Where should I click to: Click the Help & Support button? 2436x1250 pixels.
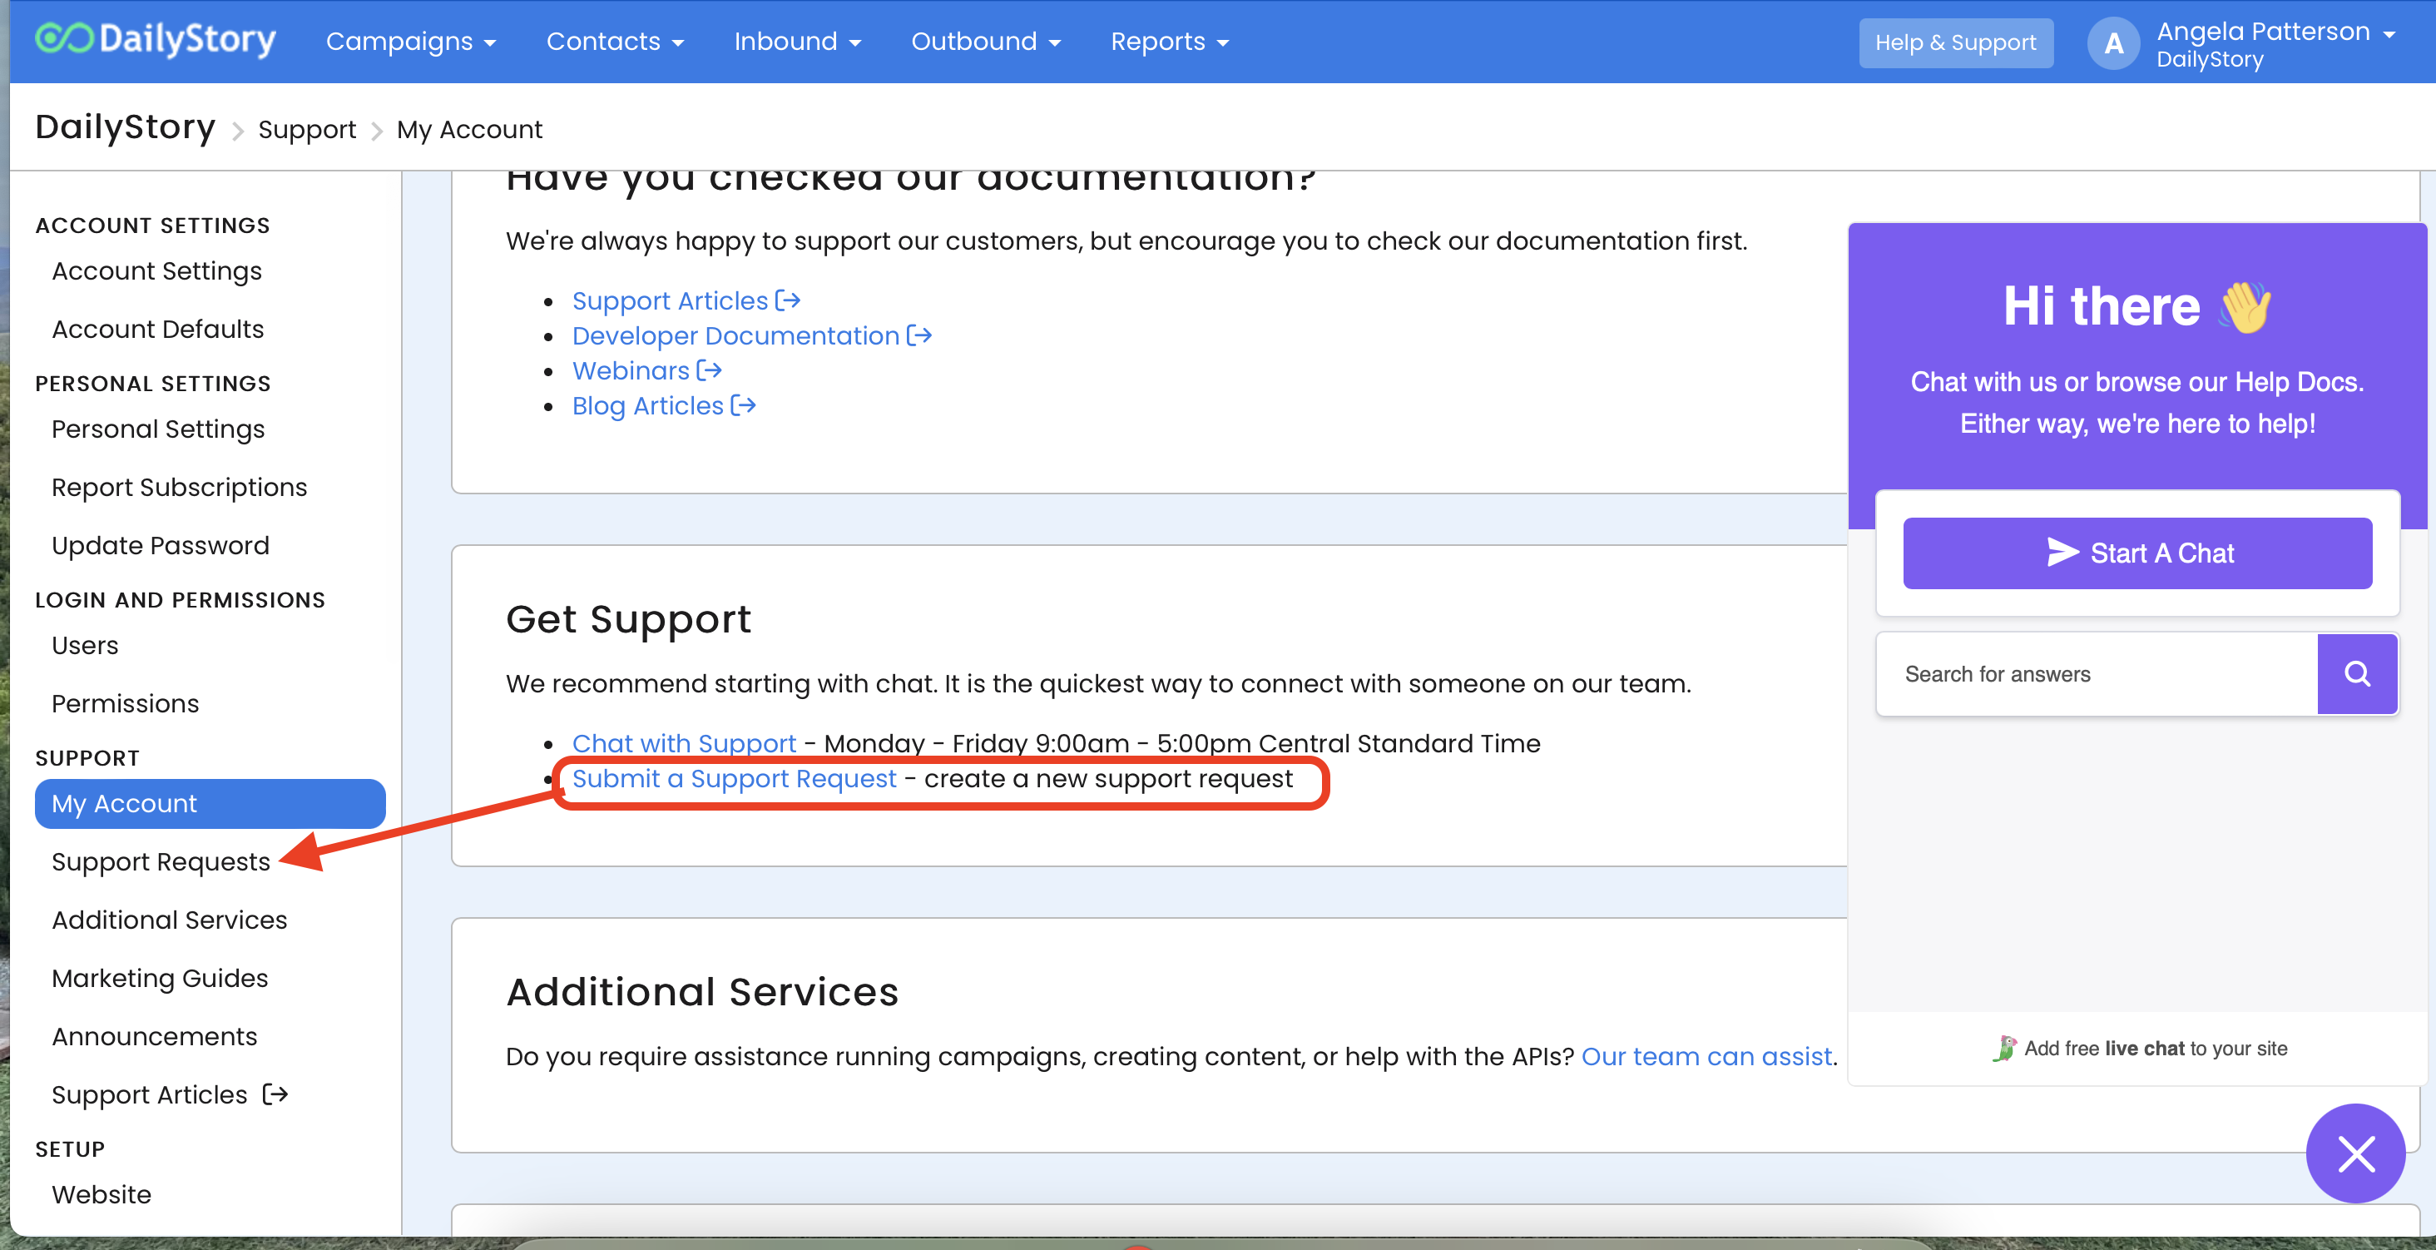click(1956, 42)
